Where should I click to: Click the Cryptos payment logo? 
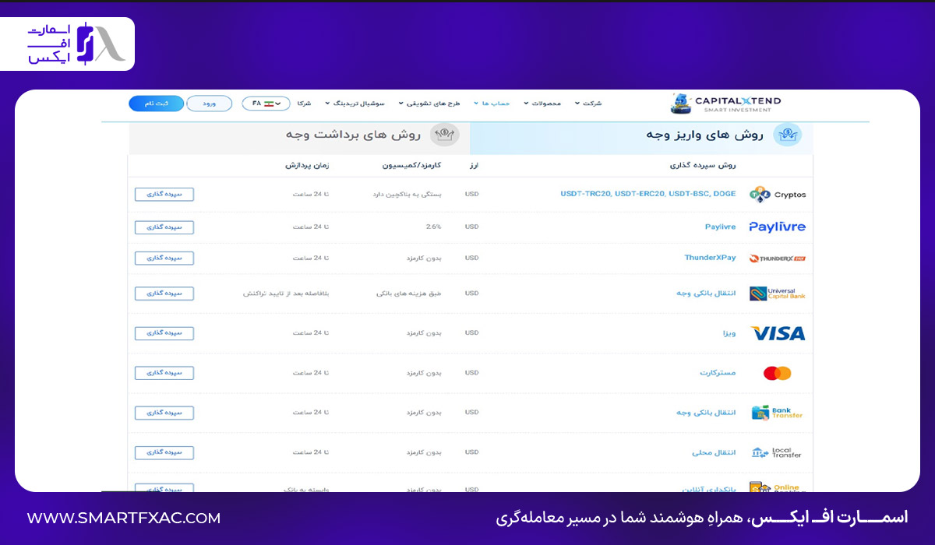pyautogui.click(x=778, y=195)
